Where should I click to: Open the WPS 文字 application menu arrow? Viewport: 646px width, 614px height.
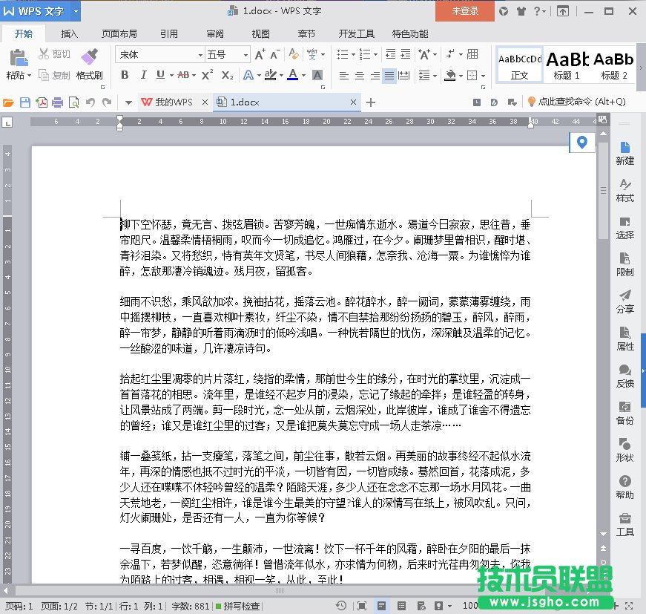coord(77,11)
